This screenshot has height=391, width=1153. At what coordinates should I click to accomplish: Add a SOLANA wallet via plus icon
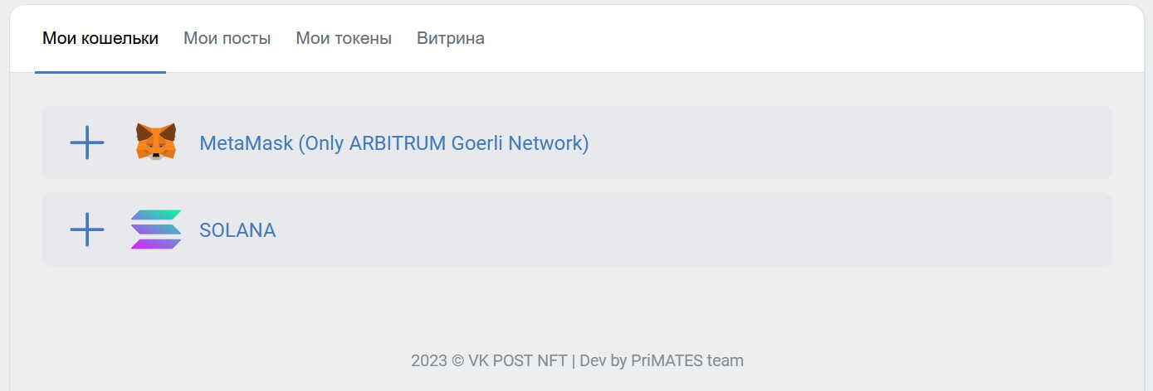(87, 229)
